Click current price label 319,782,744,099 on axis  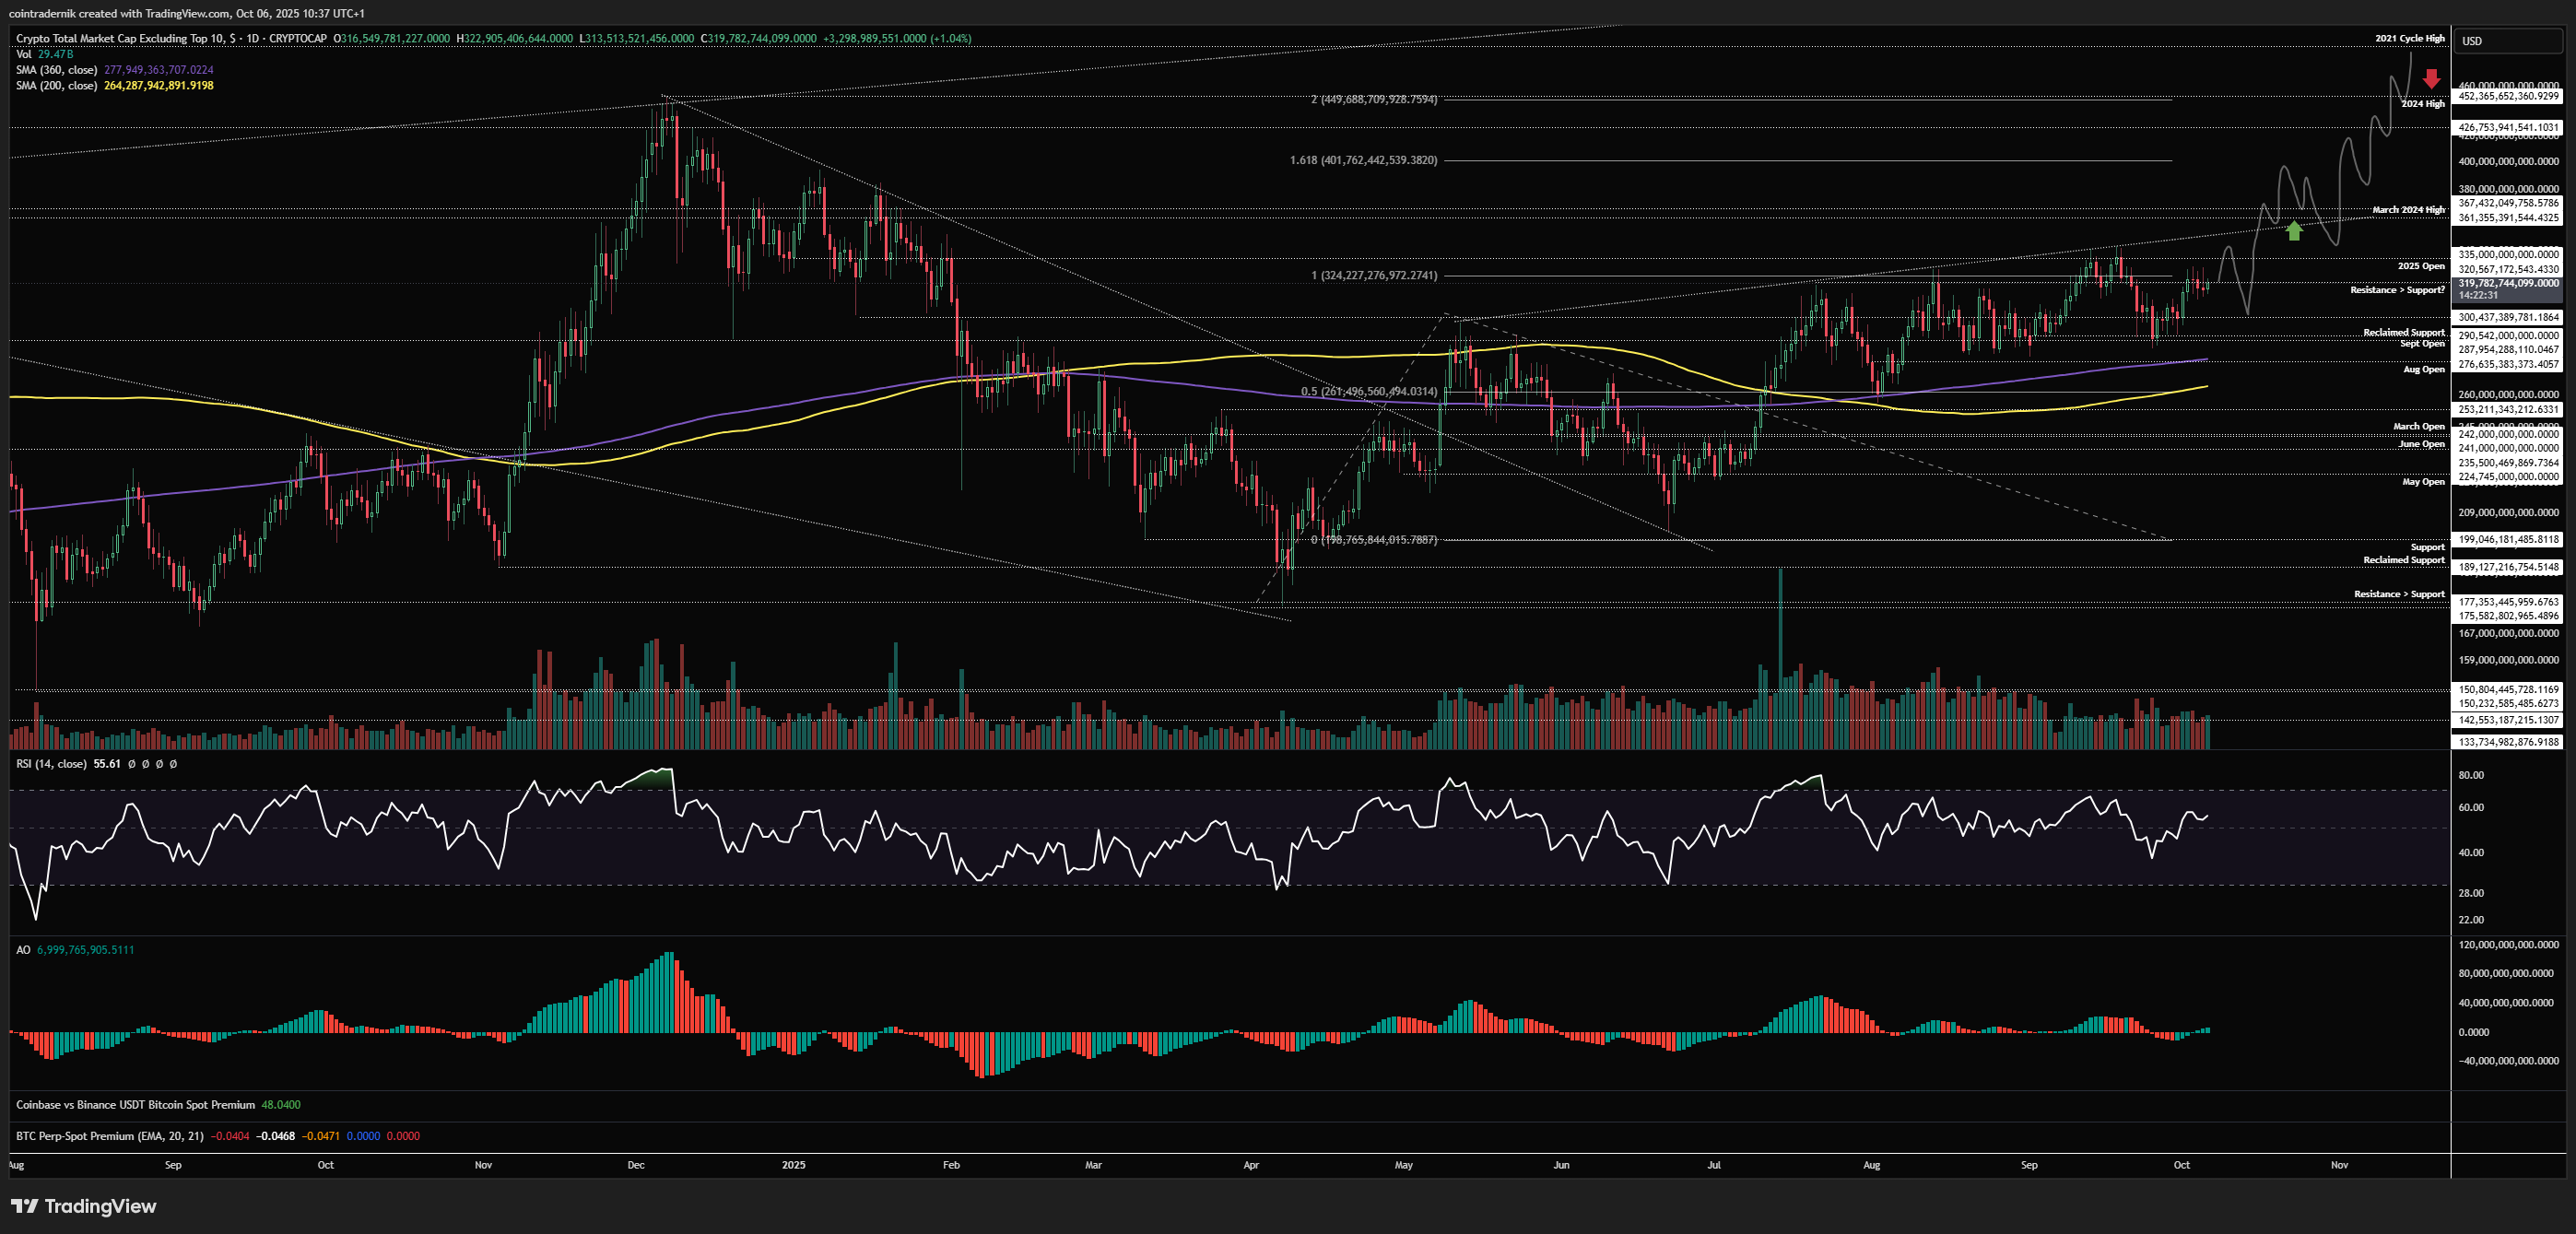pos(2508,284)
